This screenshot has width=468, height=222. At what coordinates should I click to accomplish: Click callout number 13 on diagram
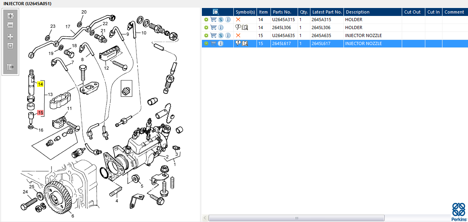click(x=50, y=94)
